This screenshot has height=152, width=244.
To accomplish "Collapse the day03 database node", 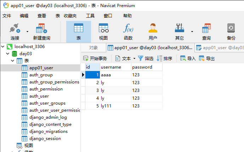I will click(8, 54).
